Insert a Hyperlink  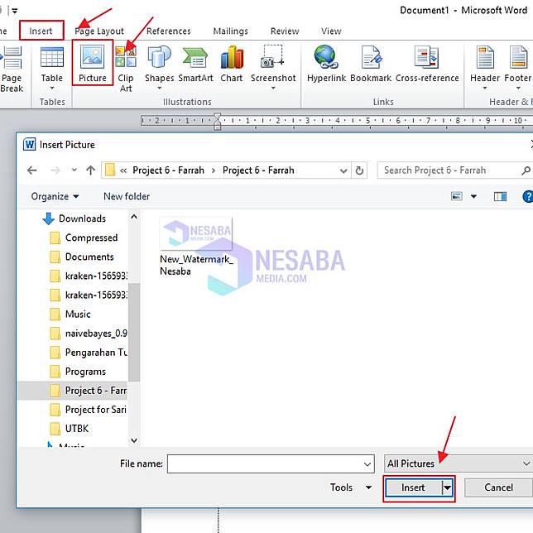click(x=326, y=65)
